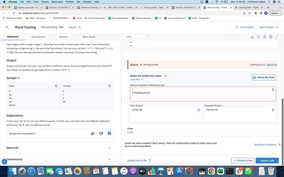The image size is (284, 177).
Task: Open the Bookmarks menu
Action: [57, 2]
